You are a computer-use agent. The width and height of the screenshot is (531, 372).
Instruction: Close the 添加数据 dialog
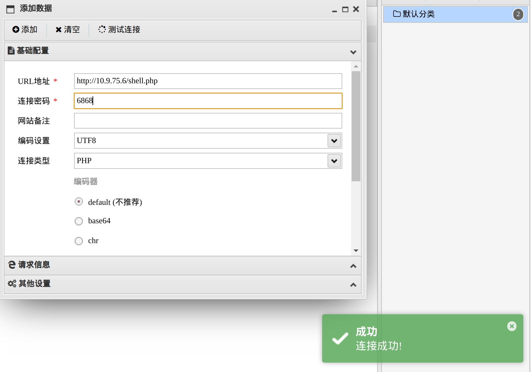point(356,9)
